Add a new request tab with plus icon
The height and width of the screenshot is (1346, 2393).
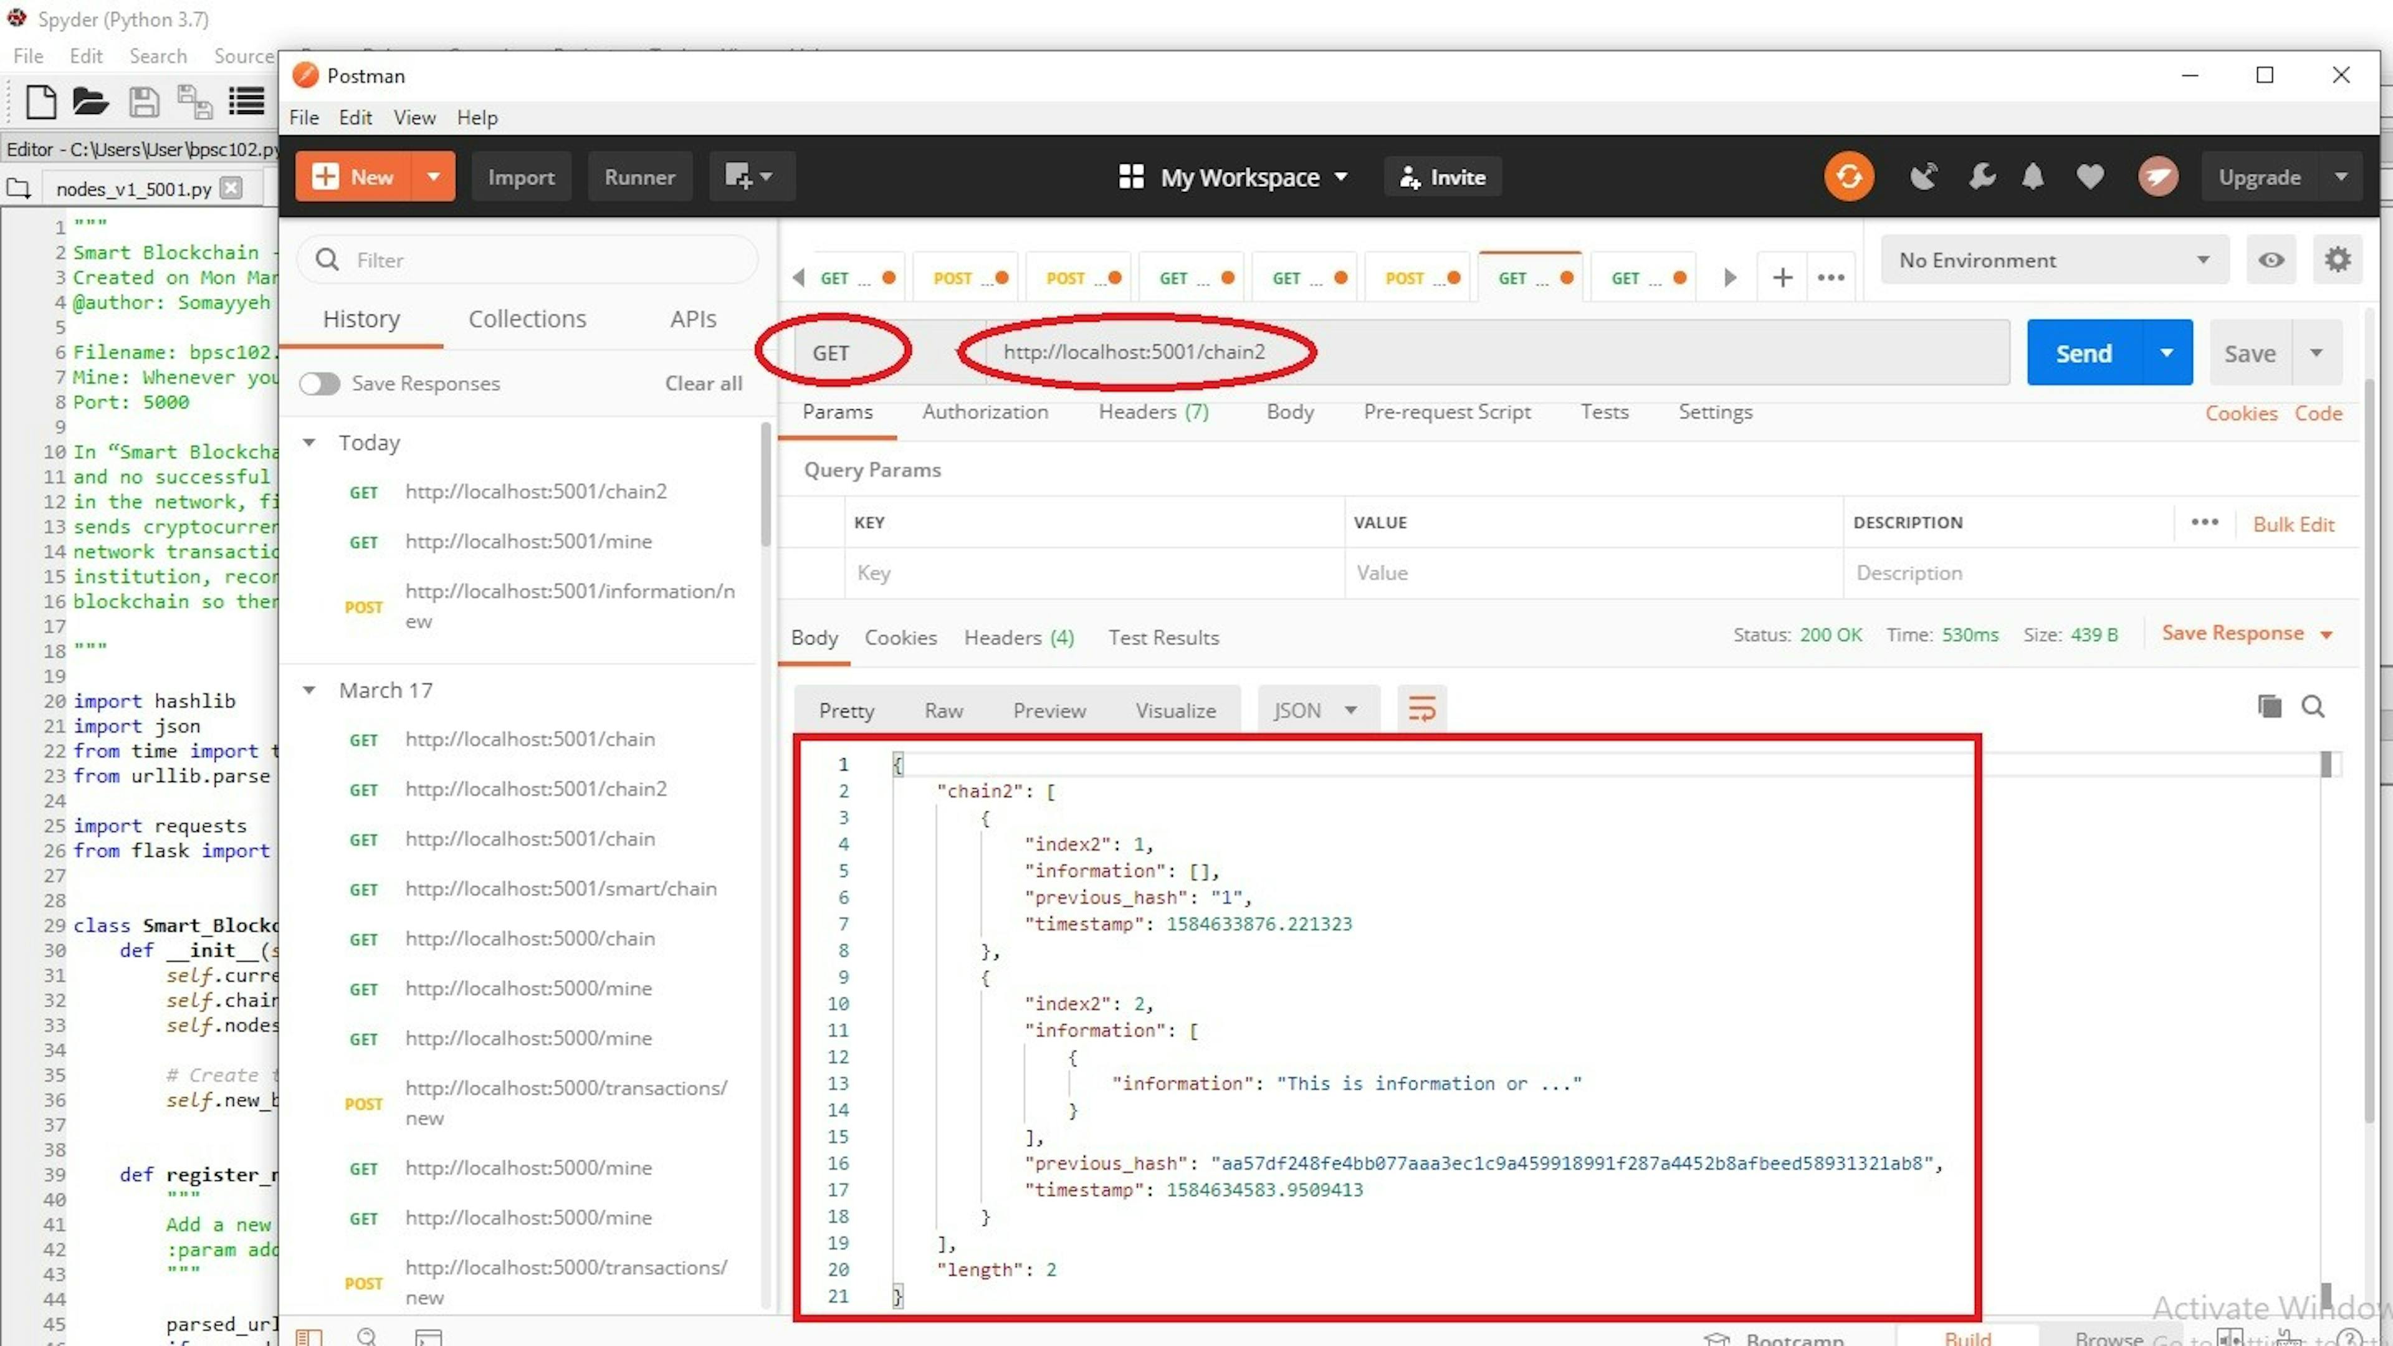pyautogui.click(x=1782, y=278)
